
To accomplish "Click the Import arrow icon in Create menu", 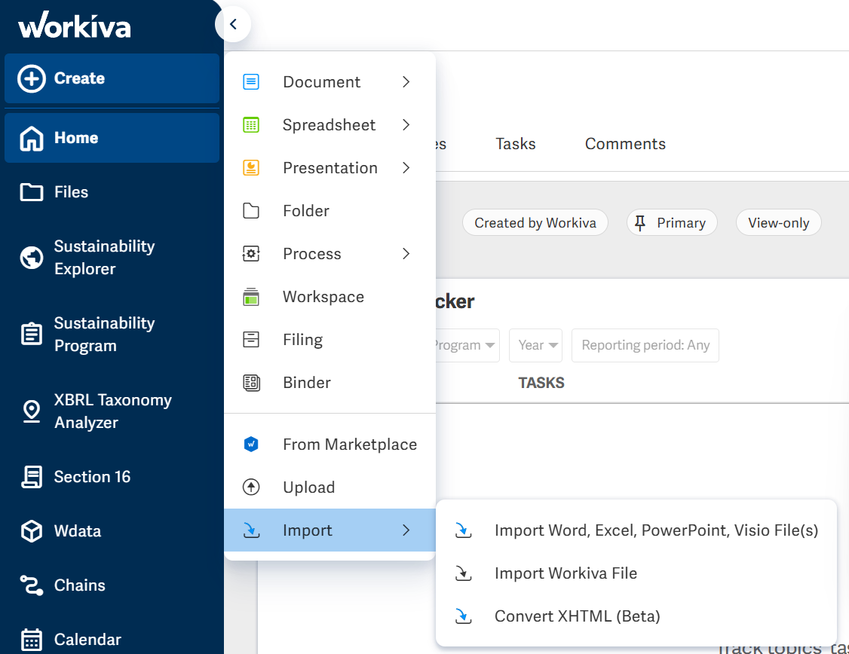I will (x=250, y=530).
